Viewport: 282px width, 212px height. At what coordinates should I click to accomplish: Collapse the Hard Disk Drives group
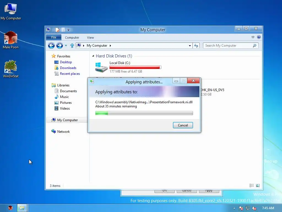click(x=93, y=56)
